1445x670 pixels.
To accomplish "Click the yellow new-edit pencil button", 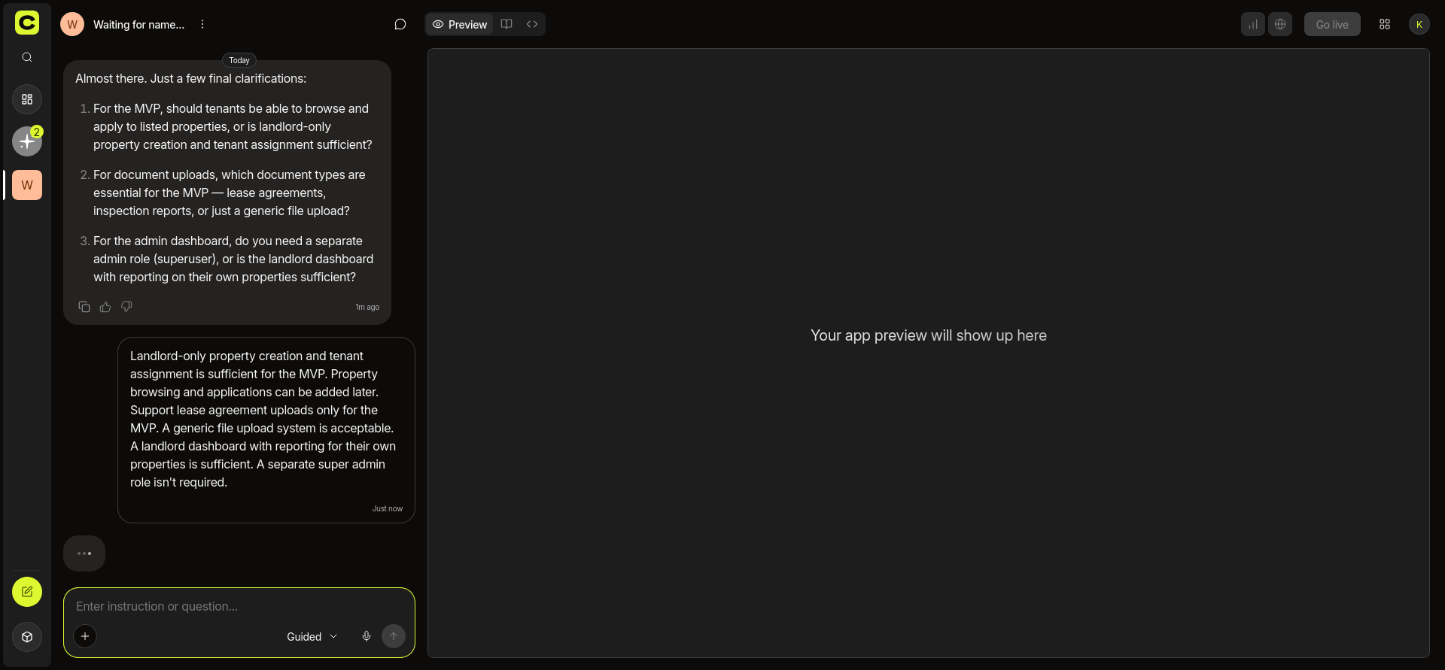I will pos(27,592).
